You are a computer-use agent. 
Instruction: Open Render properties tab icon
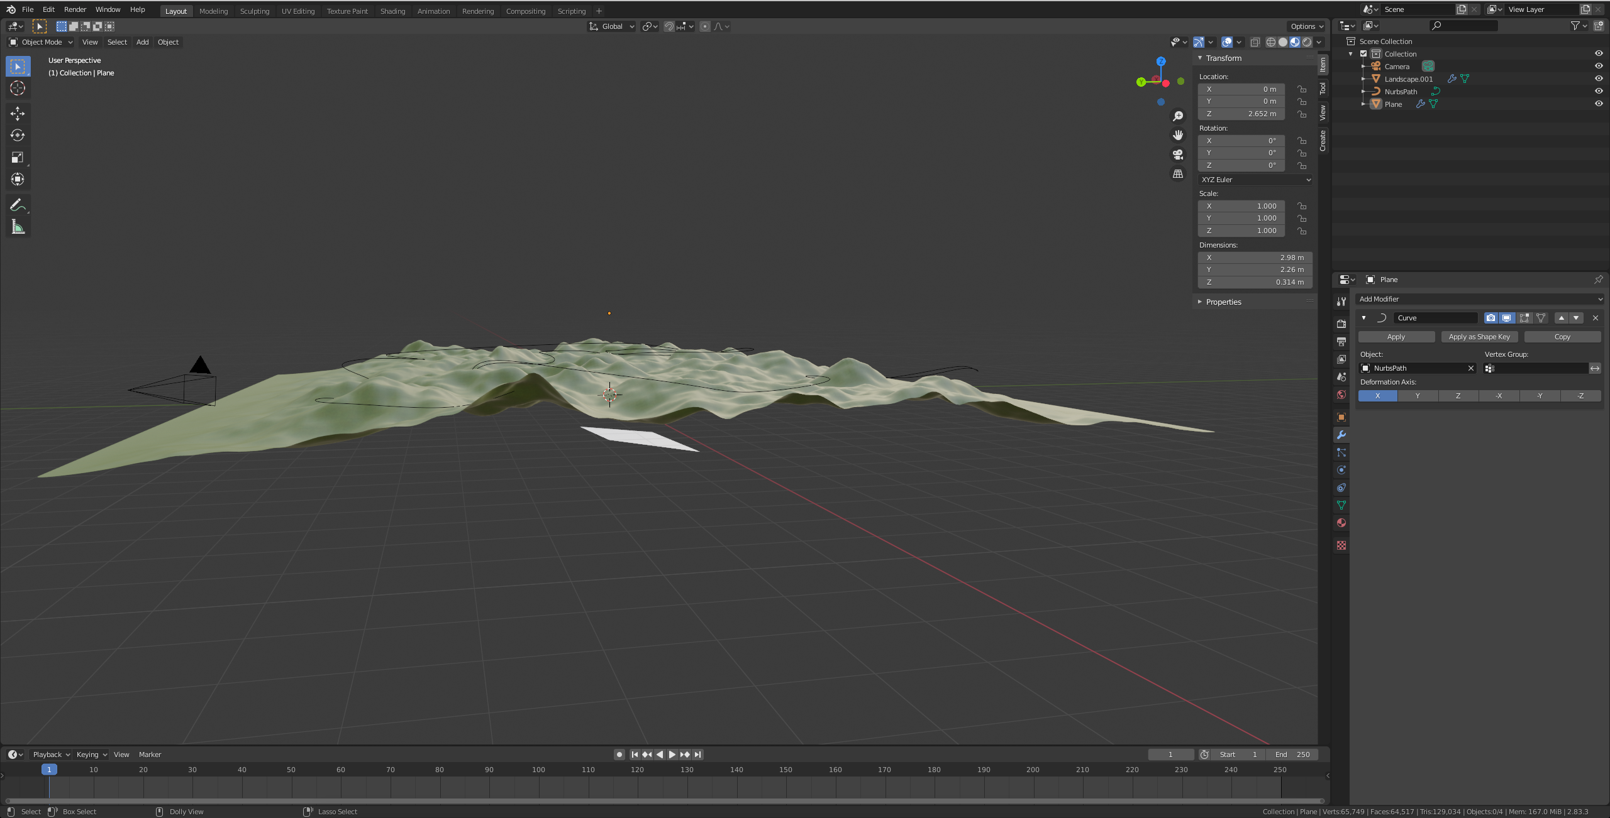1341,324
